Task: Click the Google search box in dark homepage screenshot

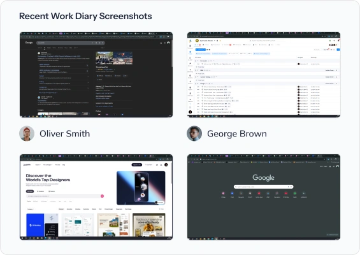Action: point(263,187)
